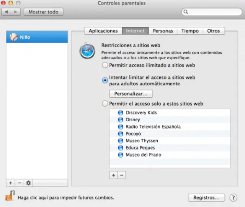Remove selected user with minus button
245x207 pixels.
[x=19, y=183]
